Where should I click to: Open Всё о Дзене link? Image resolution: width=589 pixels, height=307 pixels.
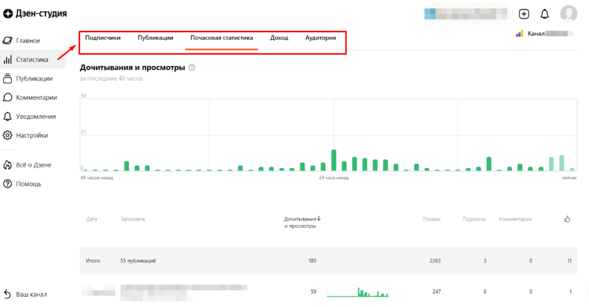tap(33, 165)
